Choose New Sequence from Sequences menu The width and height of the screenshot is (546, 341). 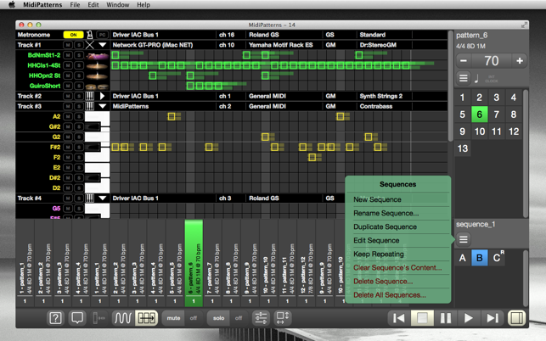click(x=377, y=199)
